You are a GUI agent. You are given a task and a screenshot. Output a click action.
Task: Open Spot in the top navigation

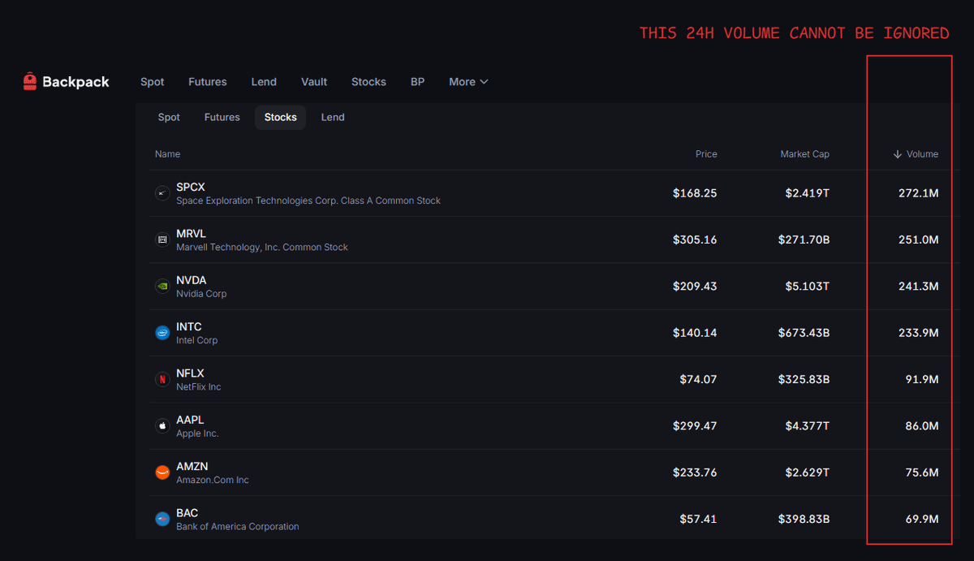coord(152,82)
